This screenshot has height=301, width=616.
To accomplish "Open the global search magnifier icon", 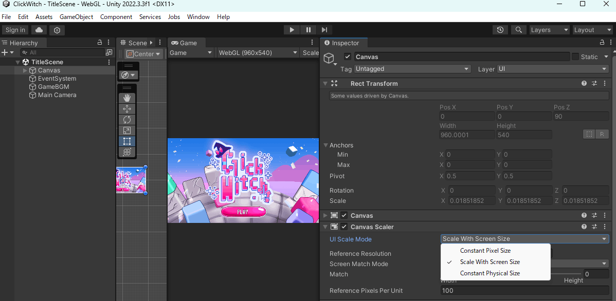I will (519, 30).
